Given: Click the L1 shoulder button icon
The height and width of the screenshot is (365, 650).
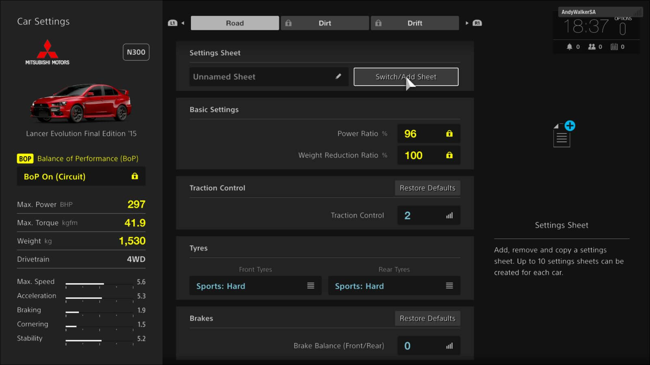Looking at the screenshot, I should tap(173, 23).
